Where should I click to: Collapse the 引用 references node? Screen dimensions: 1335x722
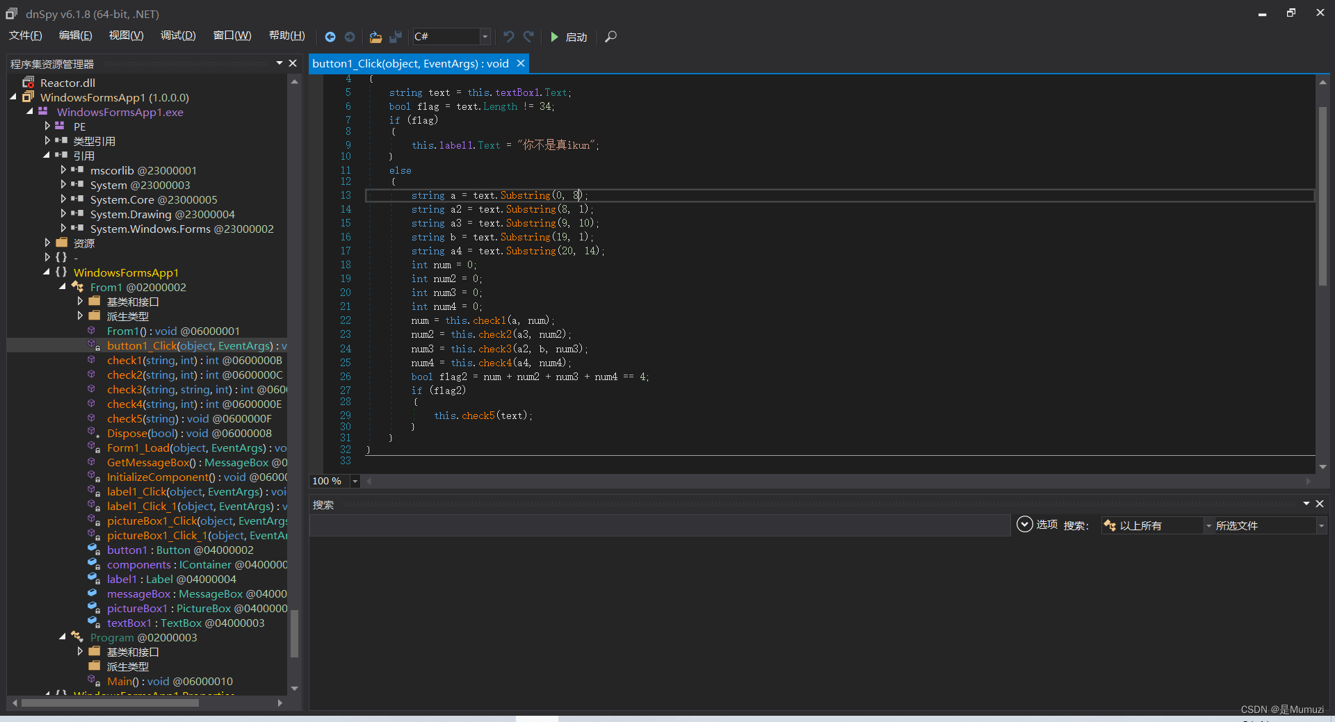coord(47,156)
